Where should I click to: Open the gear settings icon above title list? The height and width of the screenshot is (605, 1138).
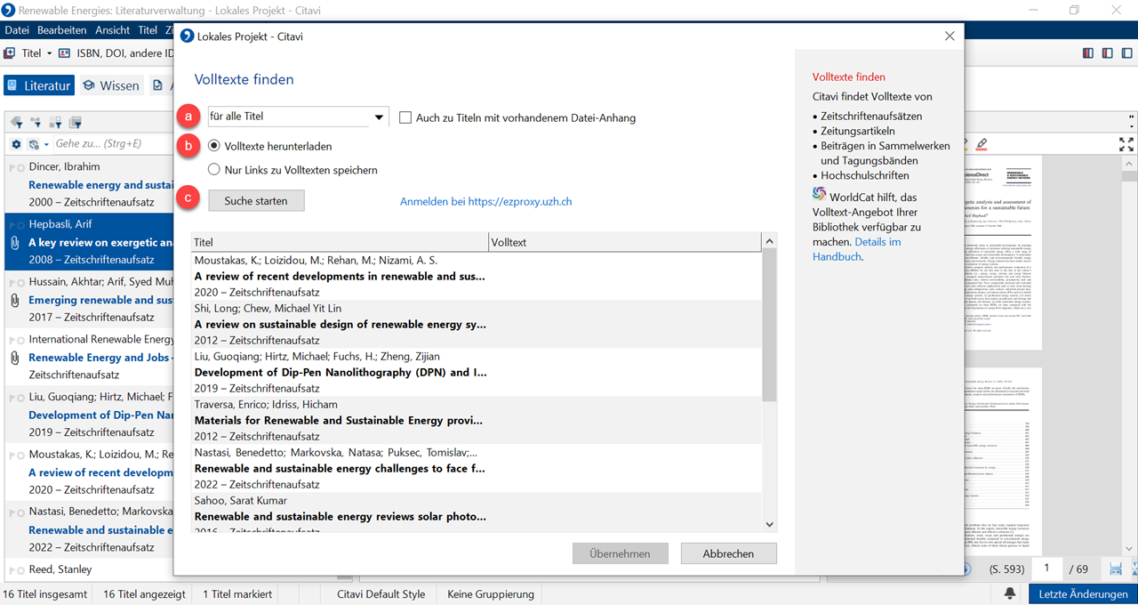[16, 144]
